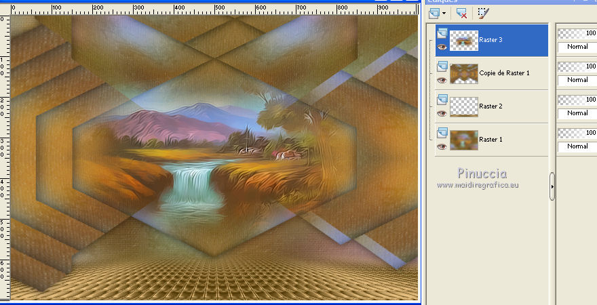Click the opacity slider of Raster 1

click(577, 133)
